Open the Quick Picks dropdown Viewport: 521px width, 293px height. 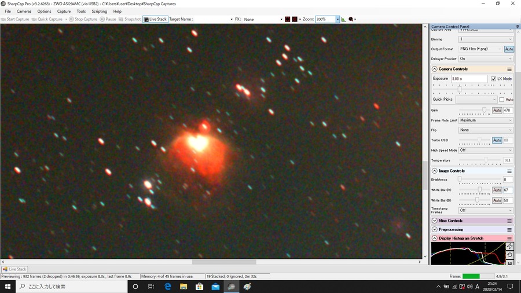click(x=476, y=100)
